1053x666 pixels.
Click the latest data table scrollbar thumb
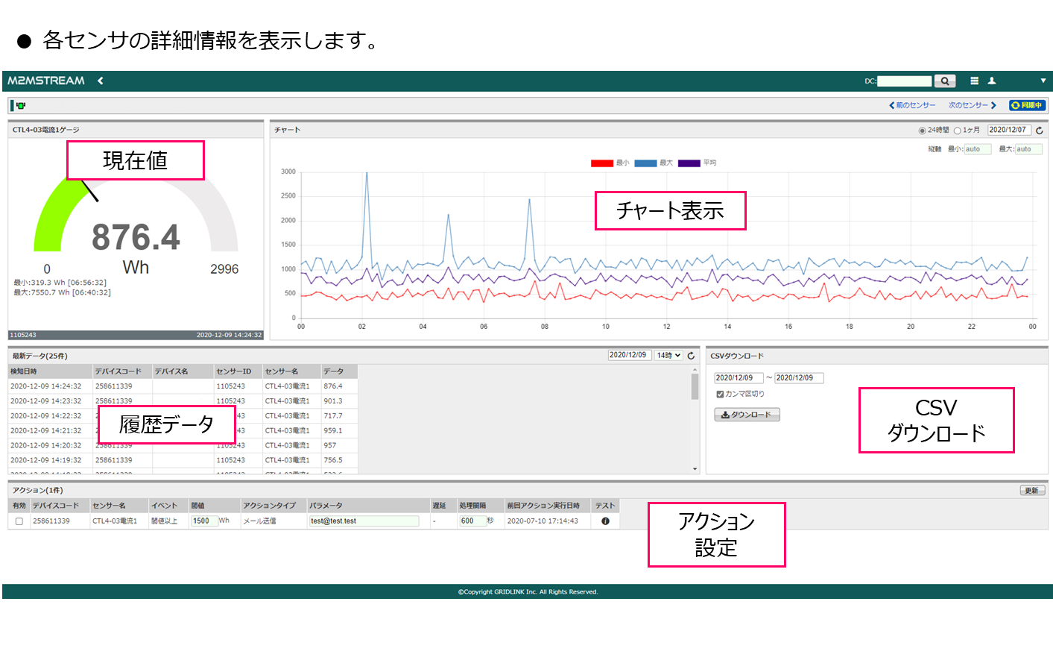pos(695,386)
